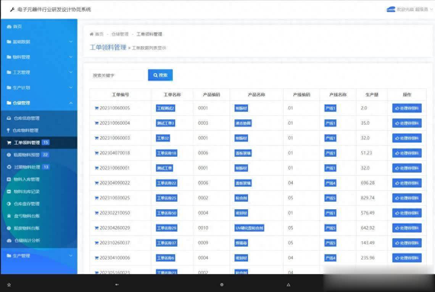
Task: Open 物料出库记录 in the sidebar
Action: point(26,191)
